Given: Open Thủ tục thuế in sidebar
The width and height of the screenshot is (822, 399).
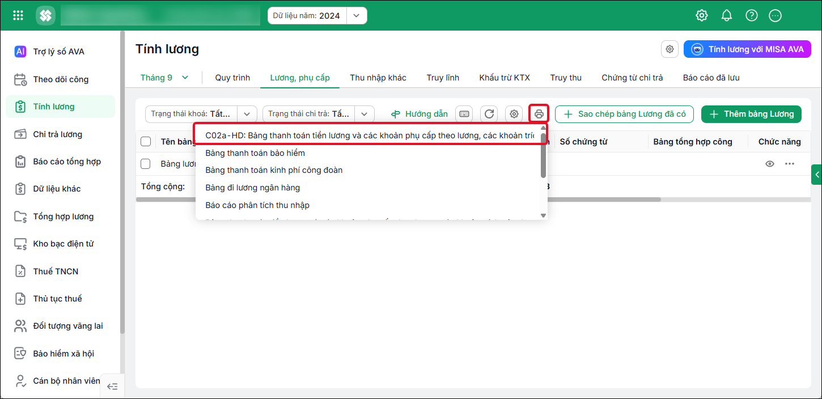Looking at the screenshot, I should coord(60,299).
